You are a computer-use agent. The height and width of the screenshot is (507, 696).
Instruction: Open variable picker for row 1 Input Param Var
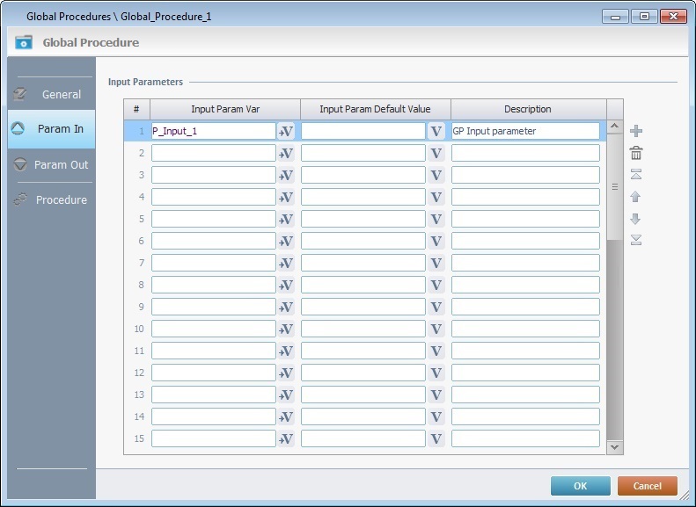pos(286,131)
